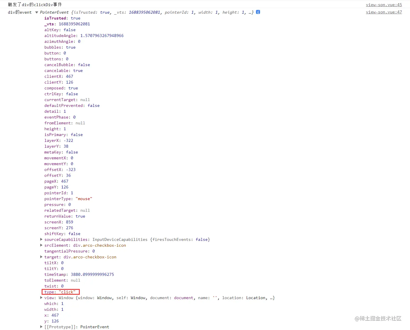
Task: Select the isTrusted: true row
Action: [62, 18]
